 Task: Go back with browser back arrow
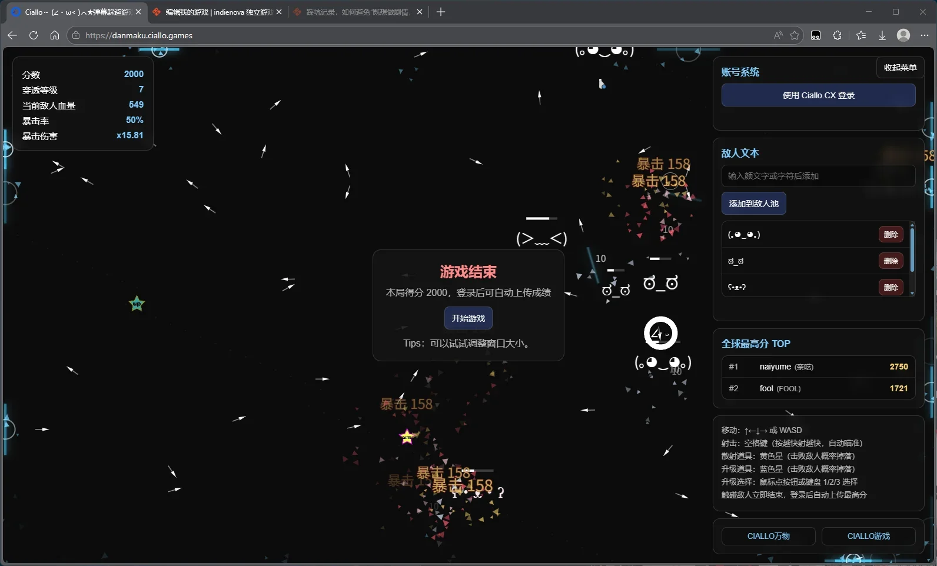[12, 35]
